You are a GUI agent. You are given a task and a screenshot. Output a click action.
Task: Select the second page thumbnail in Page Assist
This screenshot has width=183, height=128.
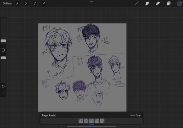click(86, 121)
